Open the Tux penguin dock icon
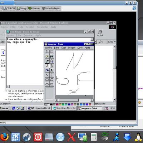 point(138,137)
